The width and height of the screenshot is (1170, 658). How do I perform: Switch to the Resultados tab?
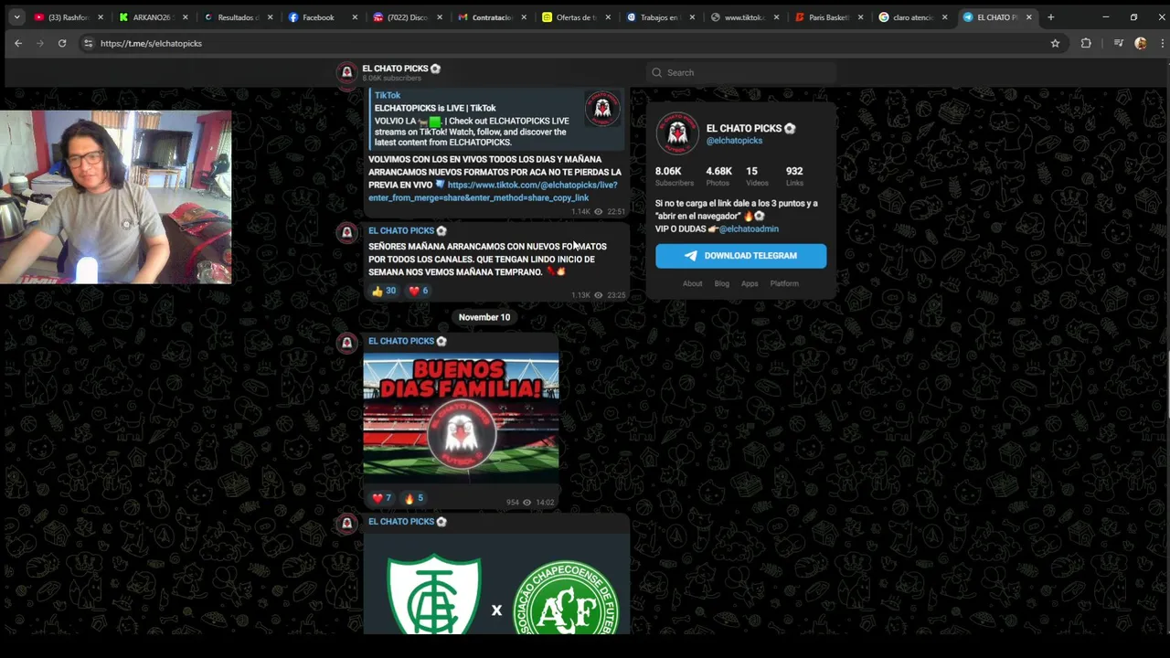point(236,17)
